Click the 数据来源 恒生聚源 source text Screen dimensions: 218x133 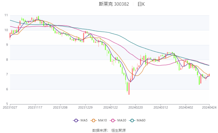[109, 130]
